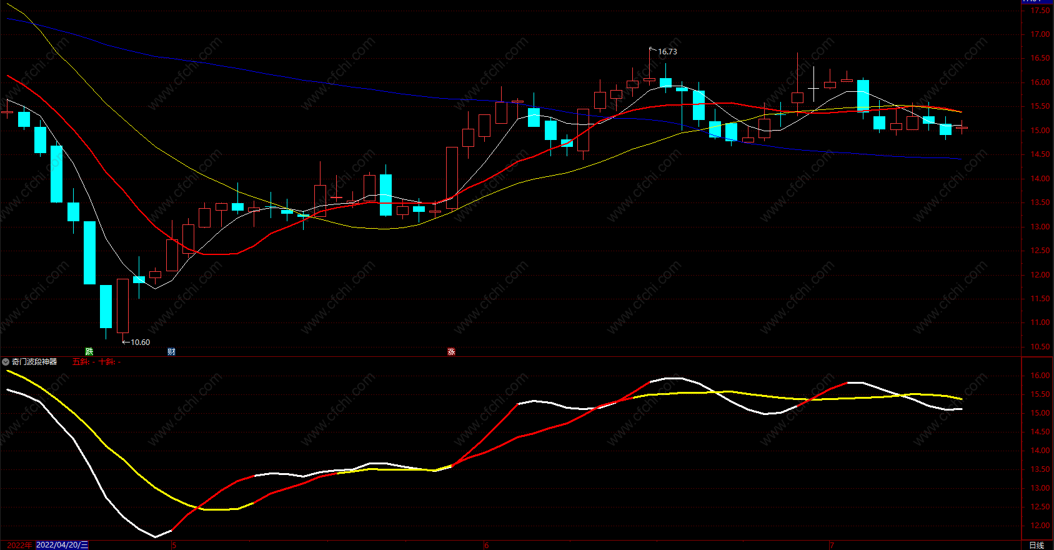
Task: Click month 6 marker on time axis
Action: 487,545
